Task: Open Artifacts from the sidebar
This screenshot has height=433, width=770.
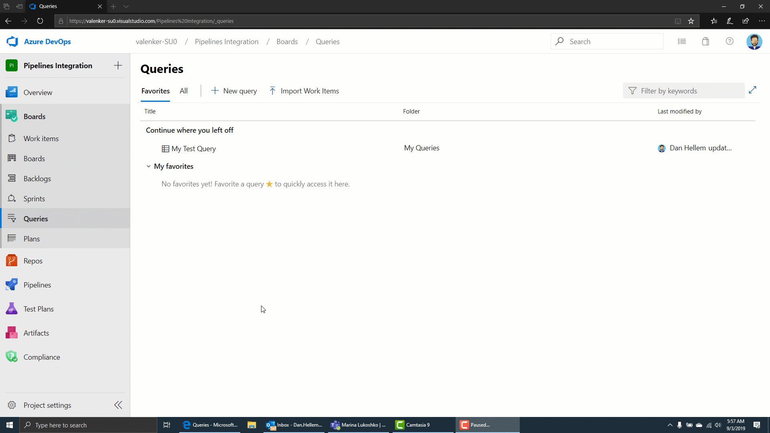Action: 36,332
